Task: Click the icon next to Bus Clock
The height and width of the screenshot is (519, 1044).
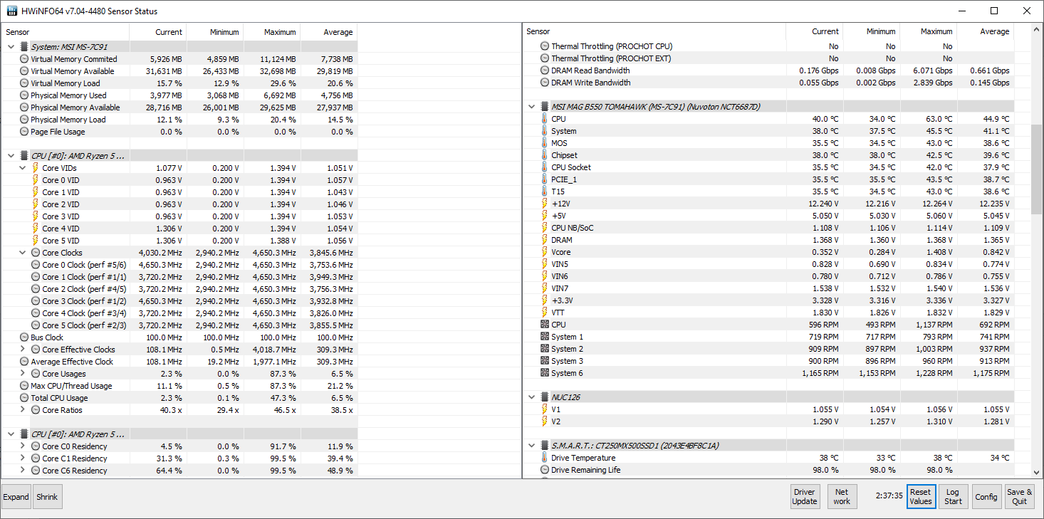Action: click(24, 337)
